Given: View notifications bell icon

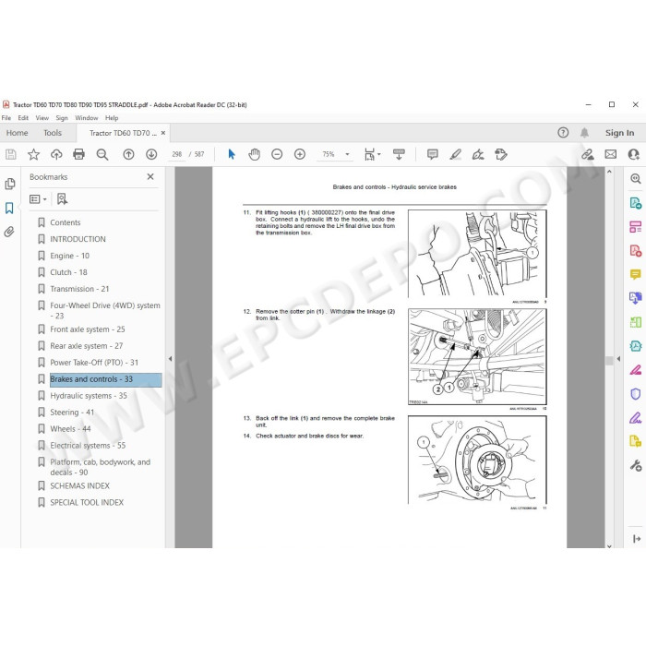Looking at the screenshot, I should tap(584, 133).
